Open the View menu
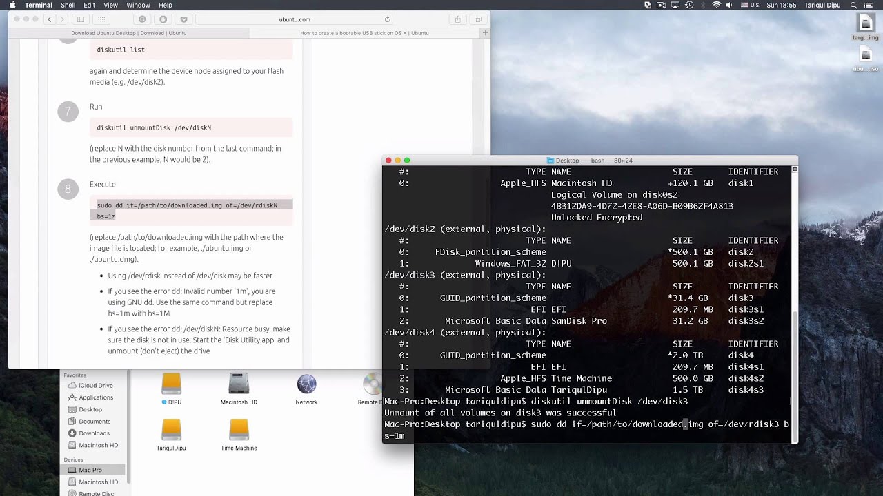 tap(110, 5)
